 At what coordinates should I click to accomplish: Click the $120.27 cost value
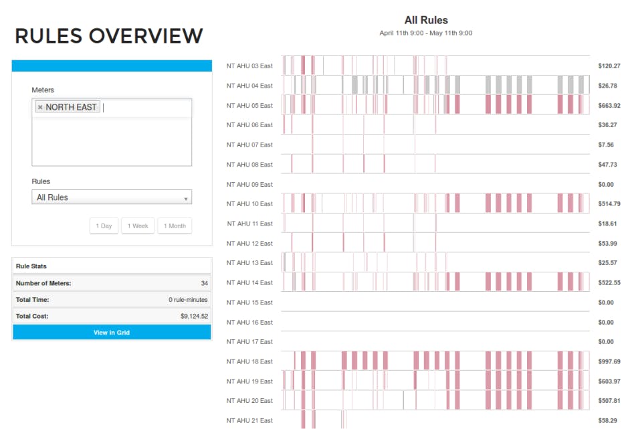609,66
